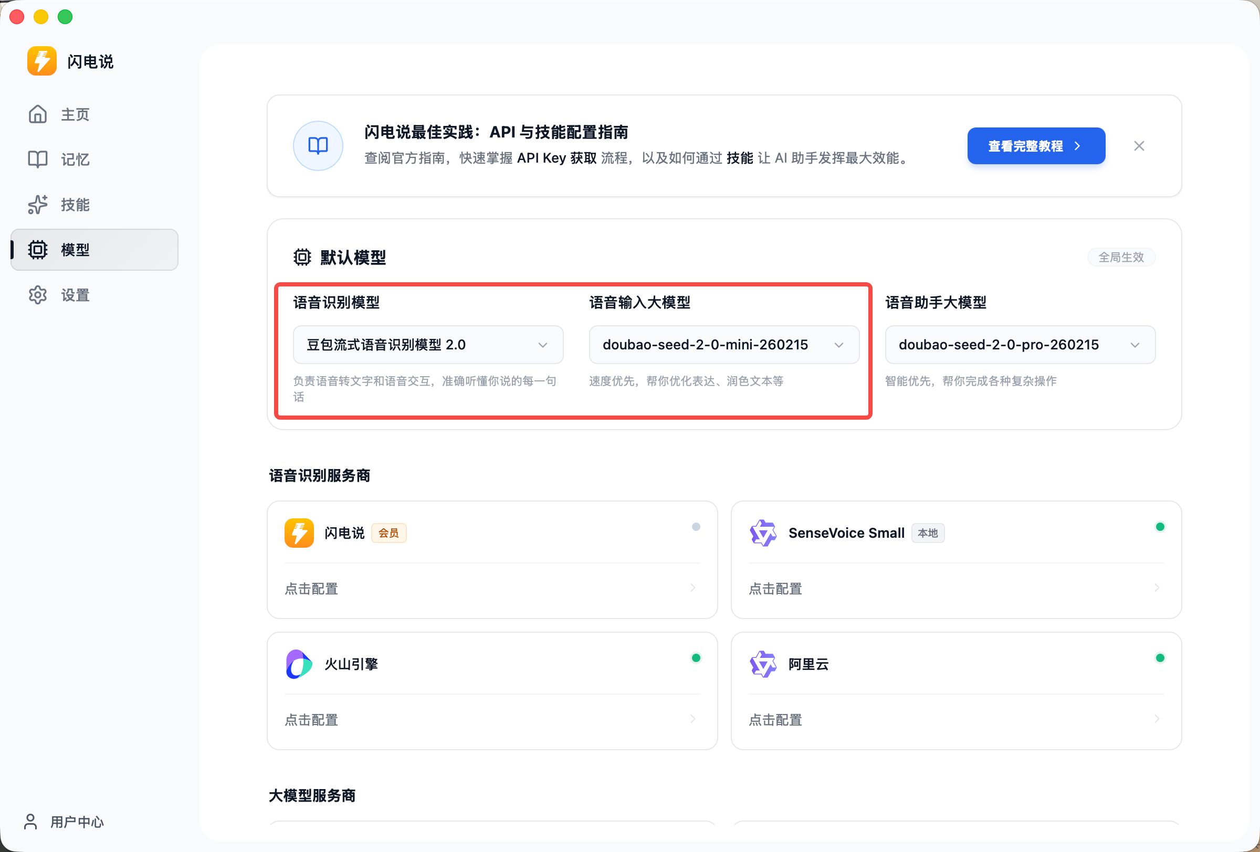The height and width of the screenshot is (852, 1260).
Task: Click the 火山引擎 card title
Action: tap(351, 664)
